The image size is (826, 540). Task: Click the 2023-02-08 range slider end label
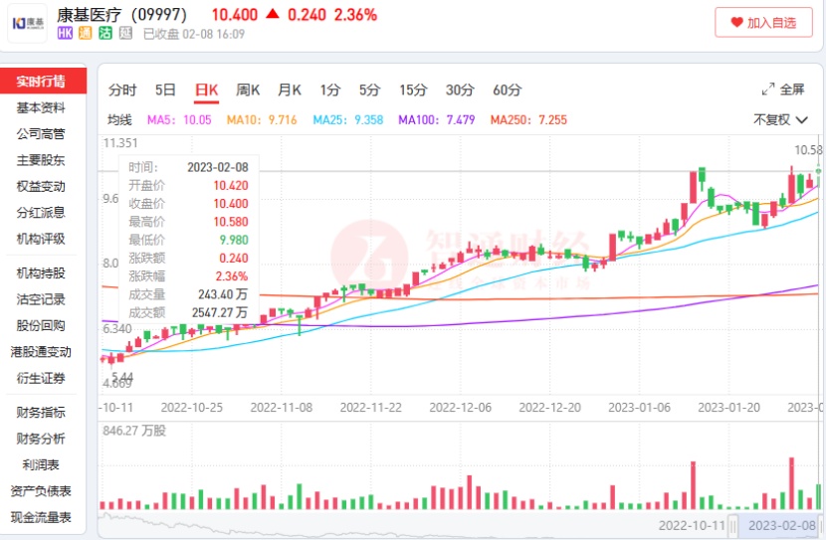click(782, 526)
